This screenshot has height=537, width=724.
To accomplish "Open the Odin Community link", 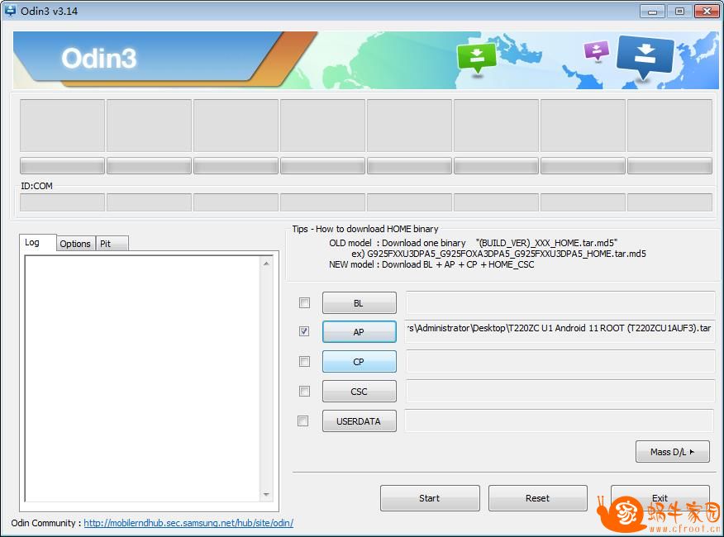I will [x=188, y=523].
